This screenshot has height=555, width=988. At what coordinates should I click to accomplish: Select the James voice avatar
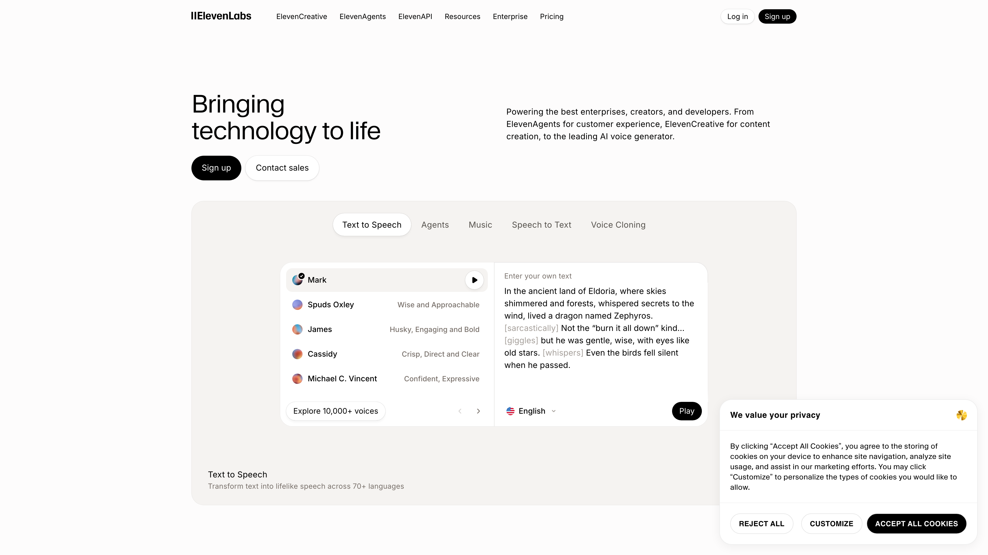pos(297,329)
